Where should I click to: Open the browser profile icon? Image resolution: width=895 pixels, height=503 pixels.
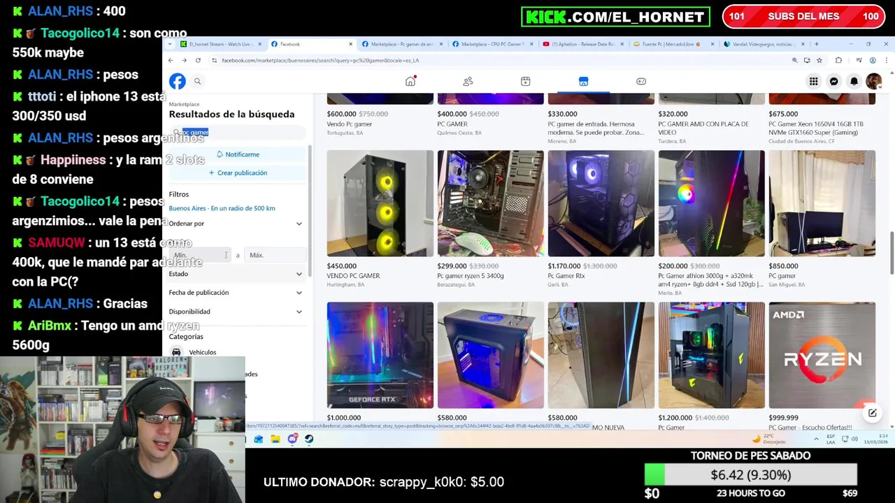872,61
